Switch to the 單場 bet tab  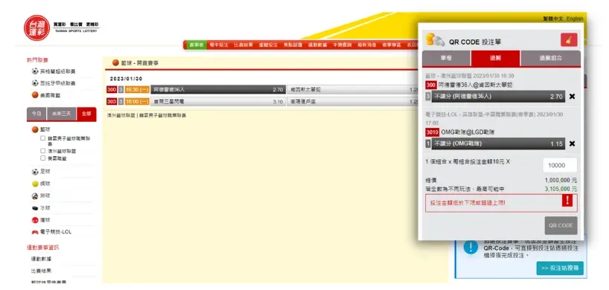pos(446,59)
